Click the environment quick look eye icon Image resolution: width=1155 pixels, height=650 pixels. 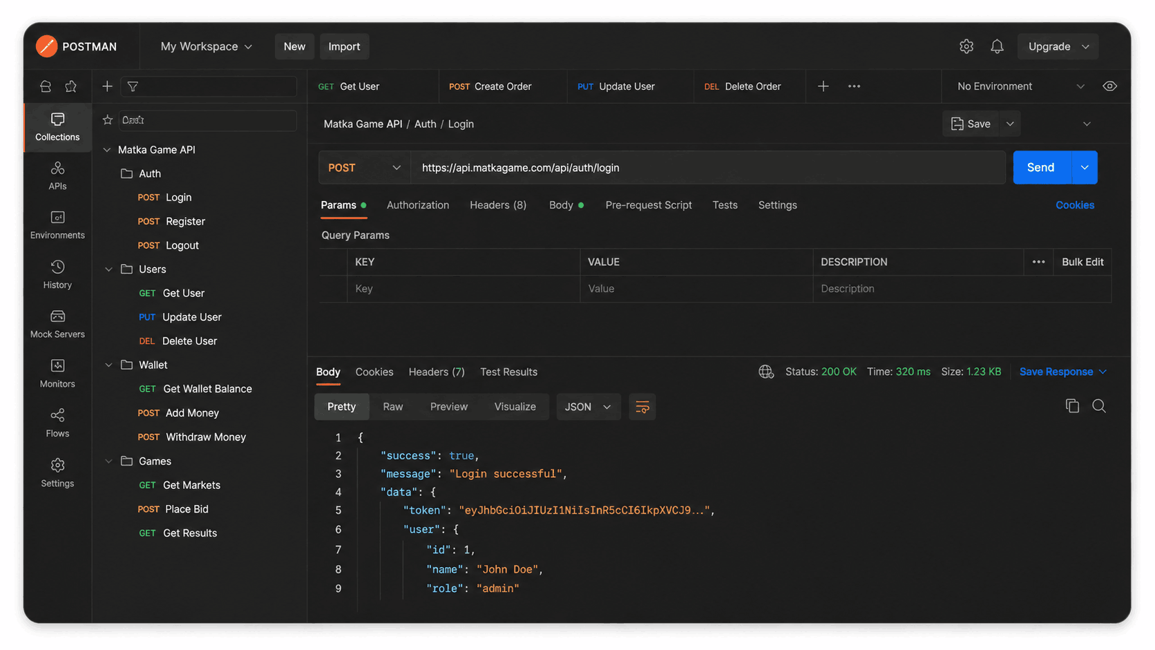click(1110, 86)
